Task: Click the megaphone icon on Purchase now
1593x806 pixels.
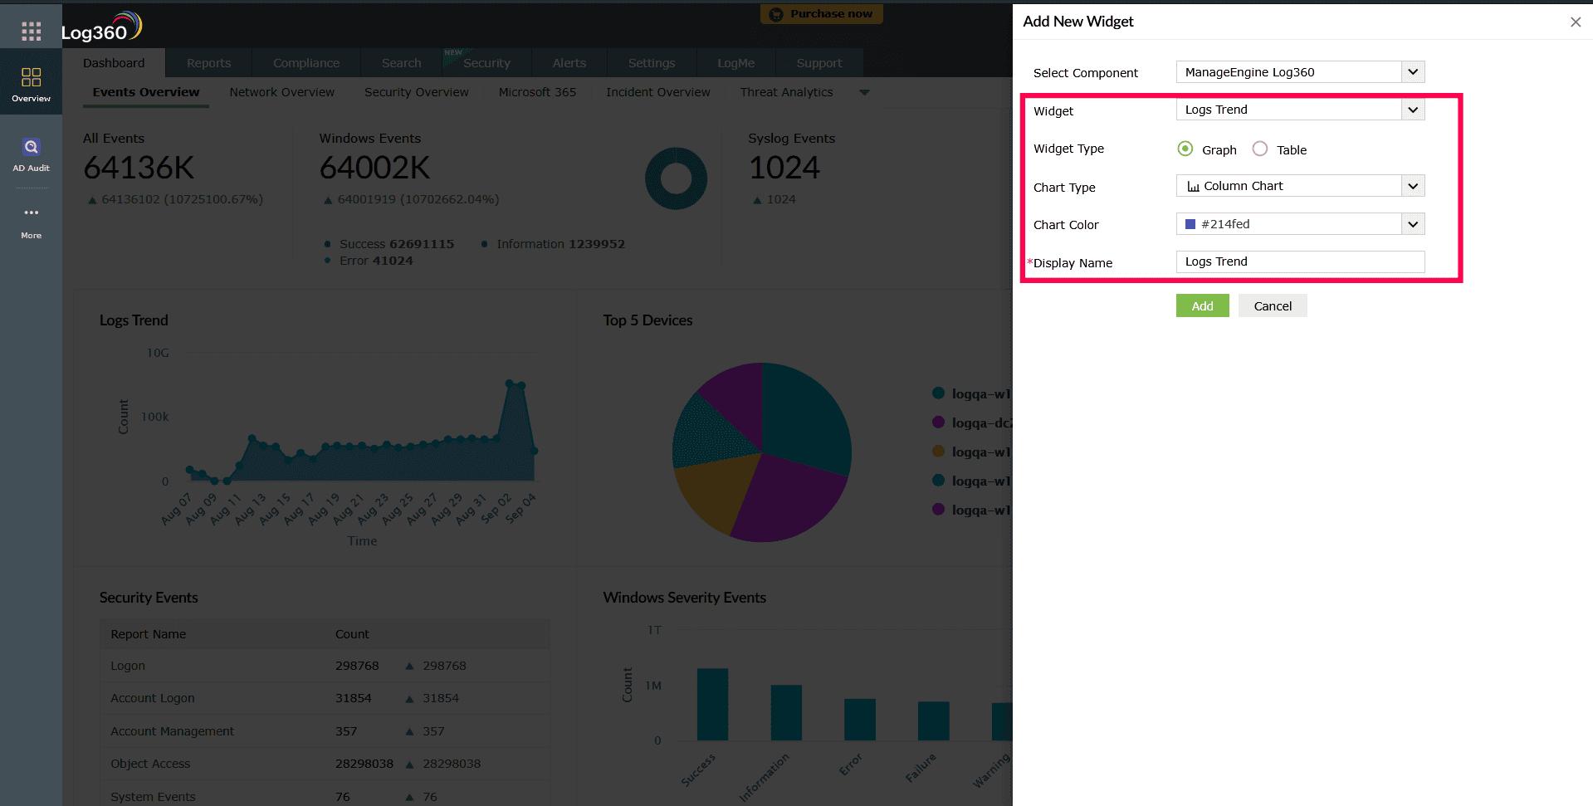Action: [775, 13]
